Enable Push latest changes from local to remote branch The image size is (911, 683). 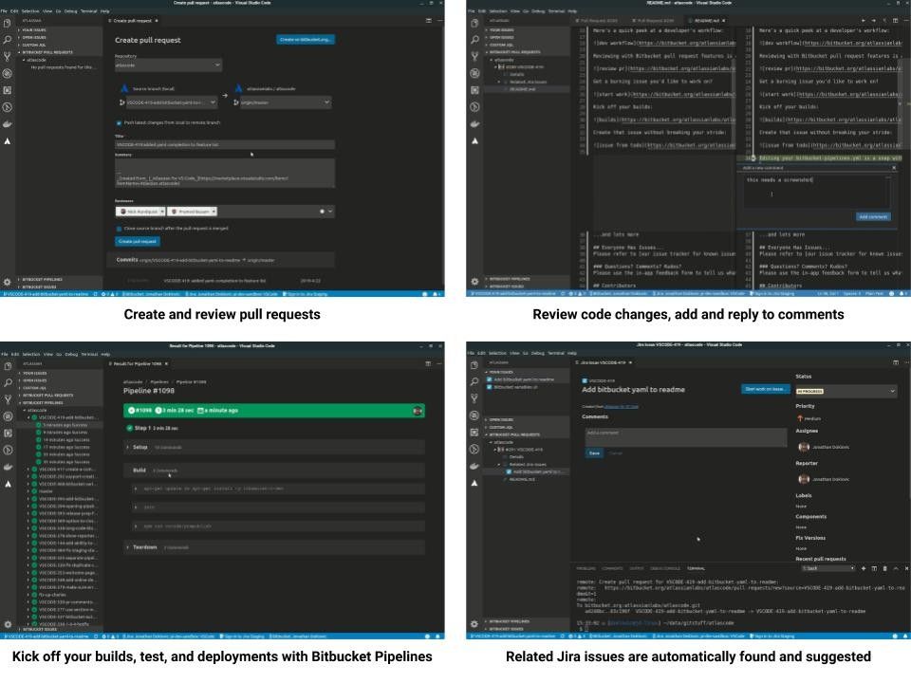118,122
